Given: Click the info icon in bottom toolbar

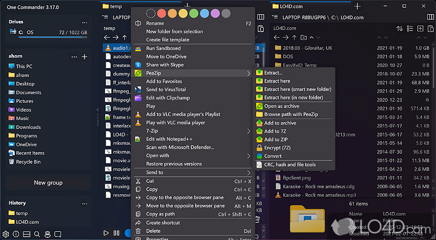Looking at the screenshot, I should (16, 234).
